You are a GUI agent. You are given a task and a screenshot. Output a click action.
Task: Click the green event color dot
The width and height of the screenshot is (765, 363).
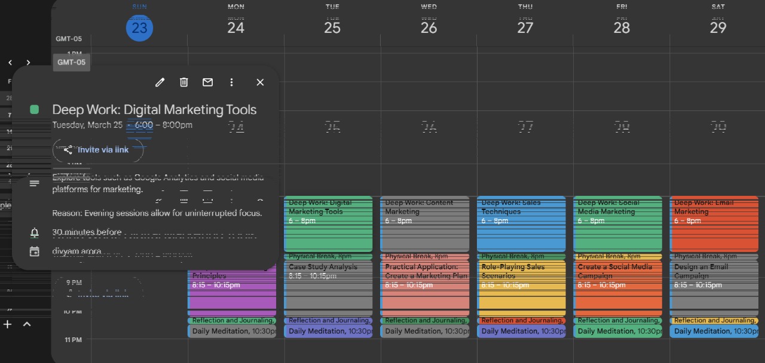34,109
